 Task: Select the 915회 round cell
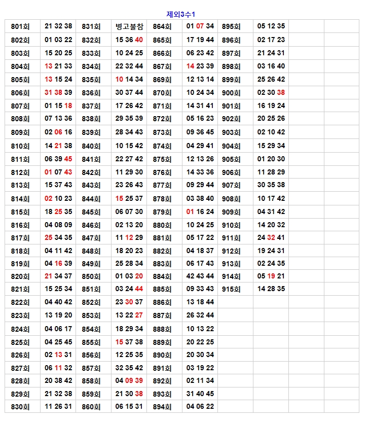point(231,289)
